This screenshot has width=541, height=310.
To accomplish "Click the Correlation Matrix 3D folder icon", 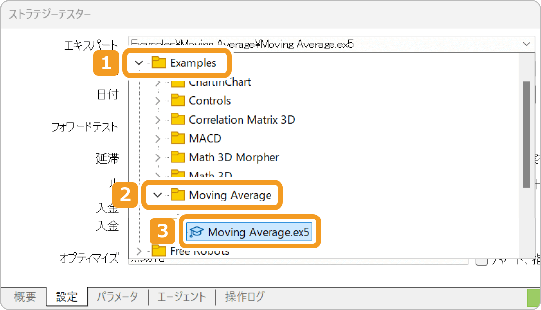I will click(178, 119).
